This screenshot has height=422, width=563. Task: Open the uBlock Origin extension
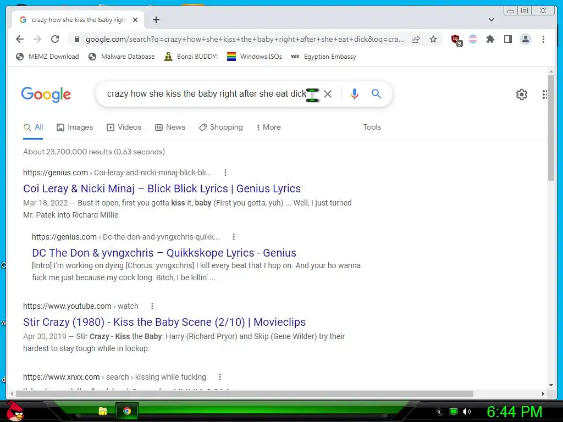pos(456,40)
